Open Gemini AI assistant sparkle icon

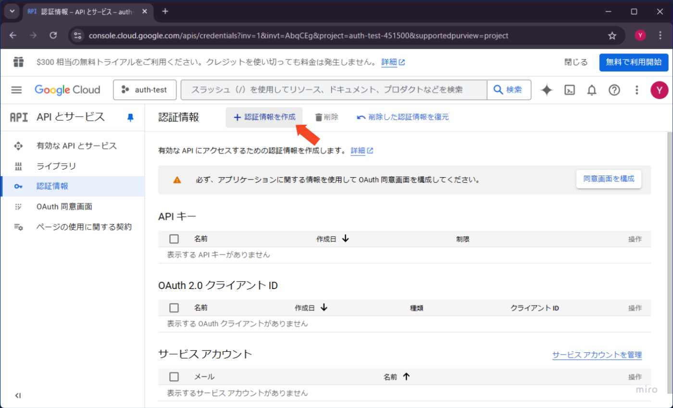tap(547, 90)
